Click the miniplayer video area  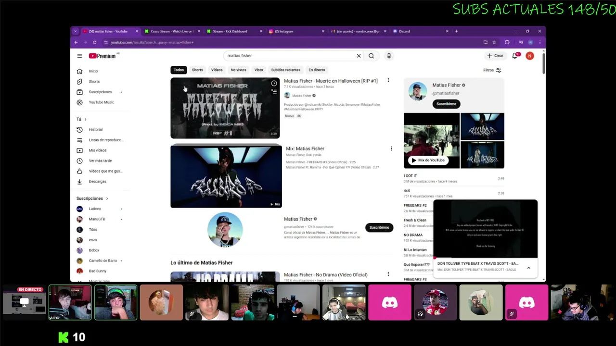point(485,229)
